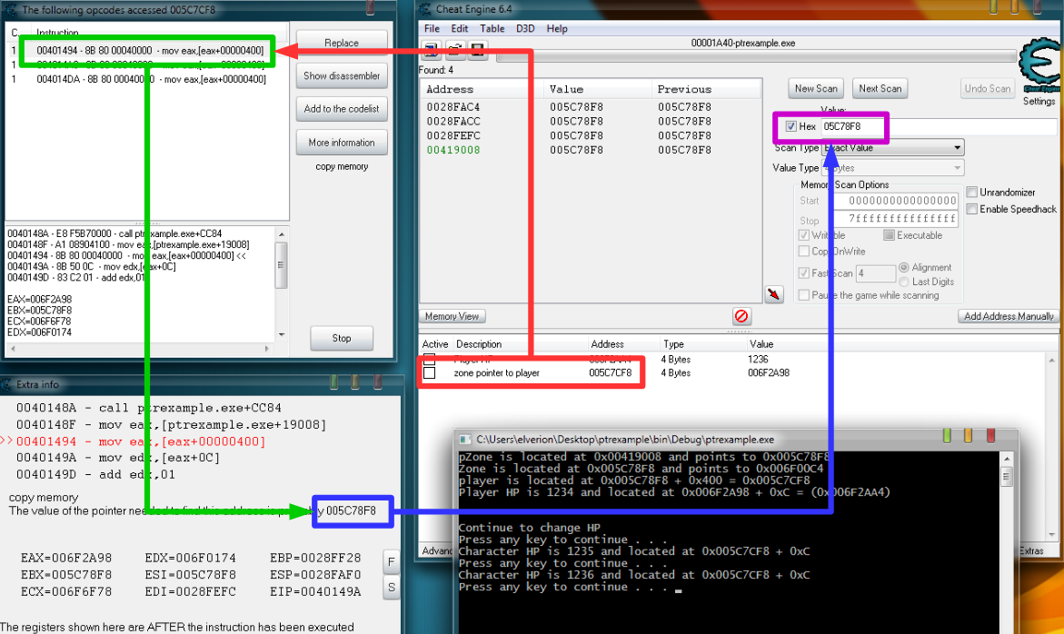Toggle active box for zone pointer entry

pyautogui.click(x=429, y=373)
